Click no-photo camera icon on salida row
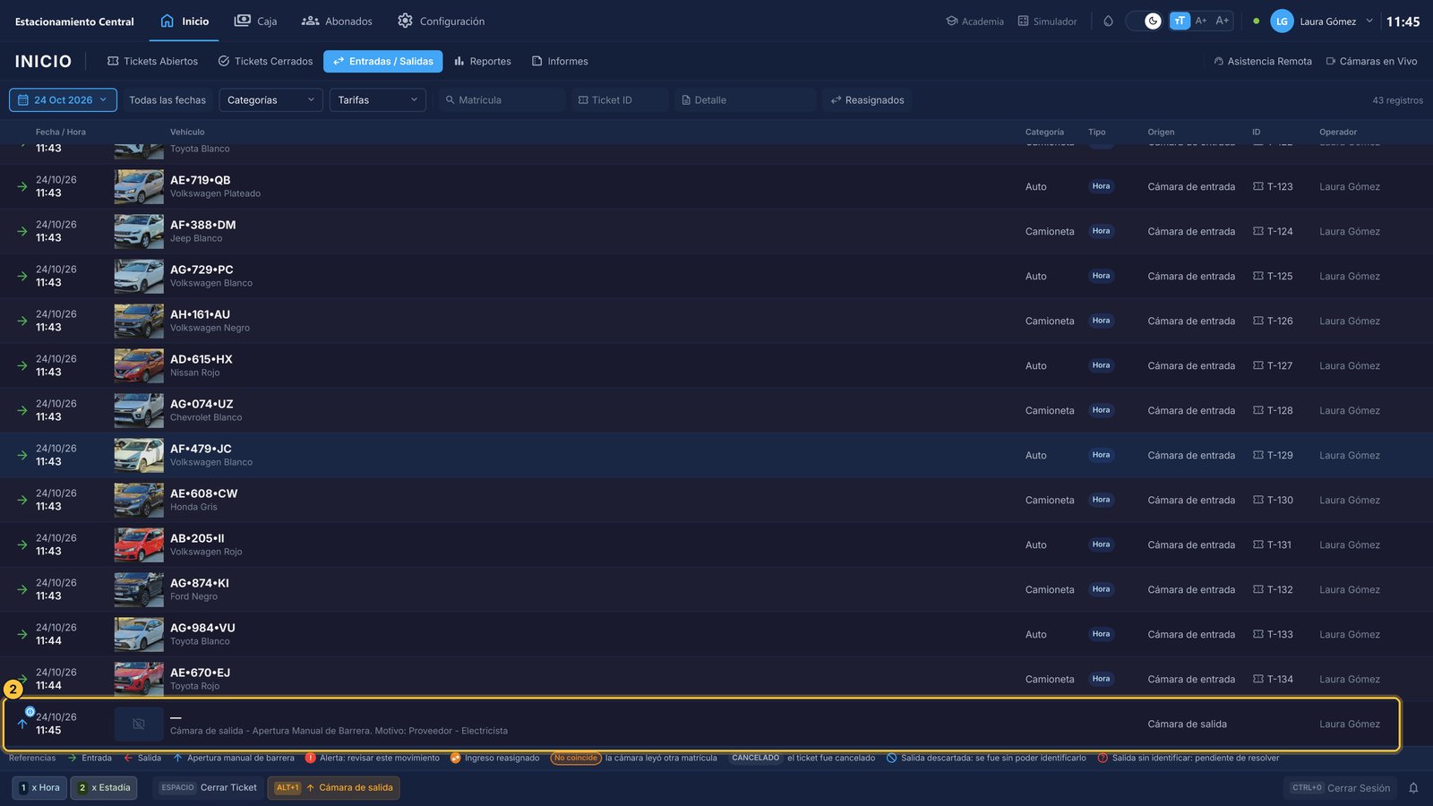1433x806 pixels. pyautogui.click(x=139, y=724)
